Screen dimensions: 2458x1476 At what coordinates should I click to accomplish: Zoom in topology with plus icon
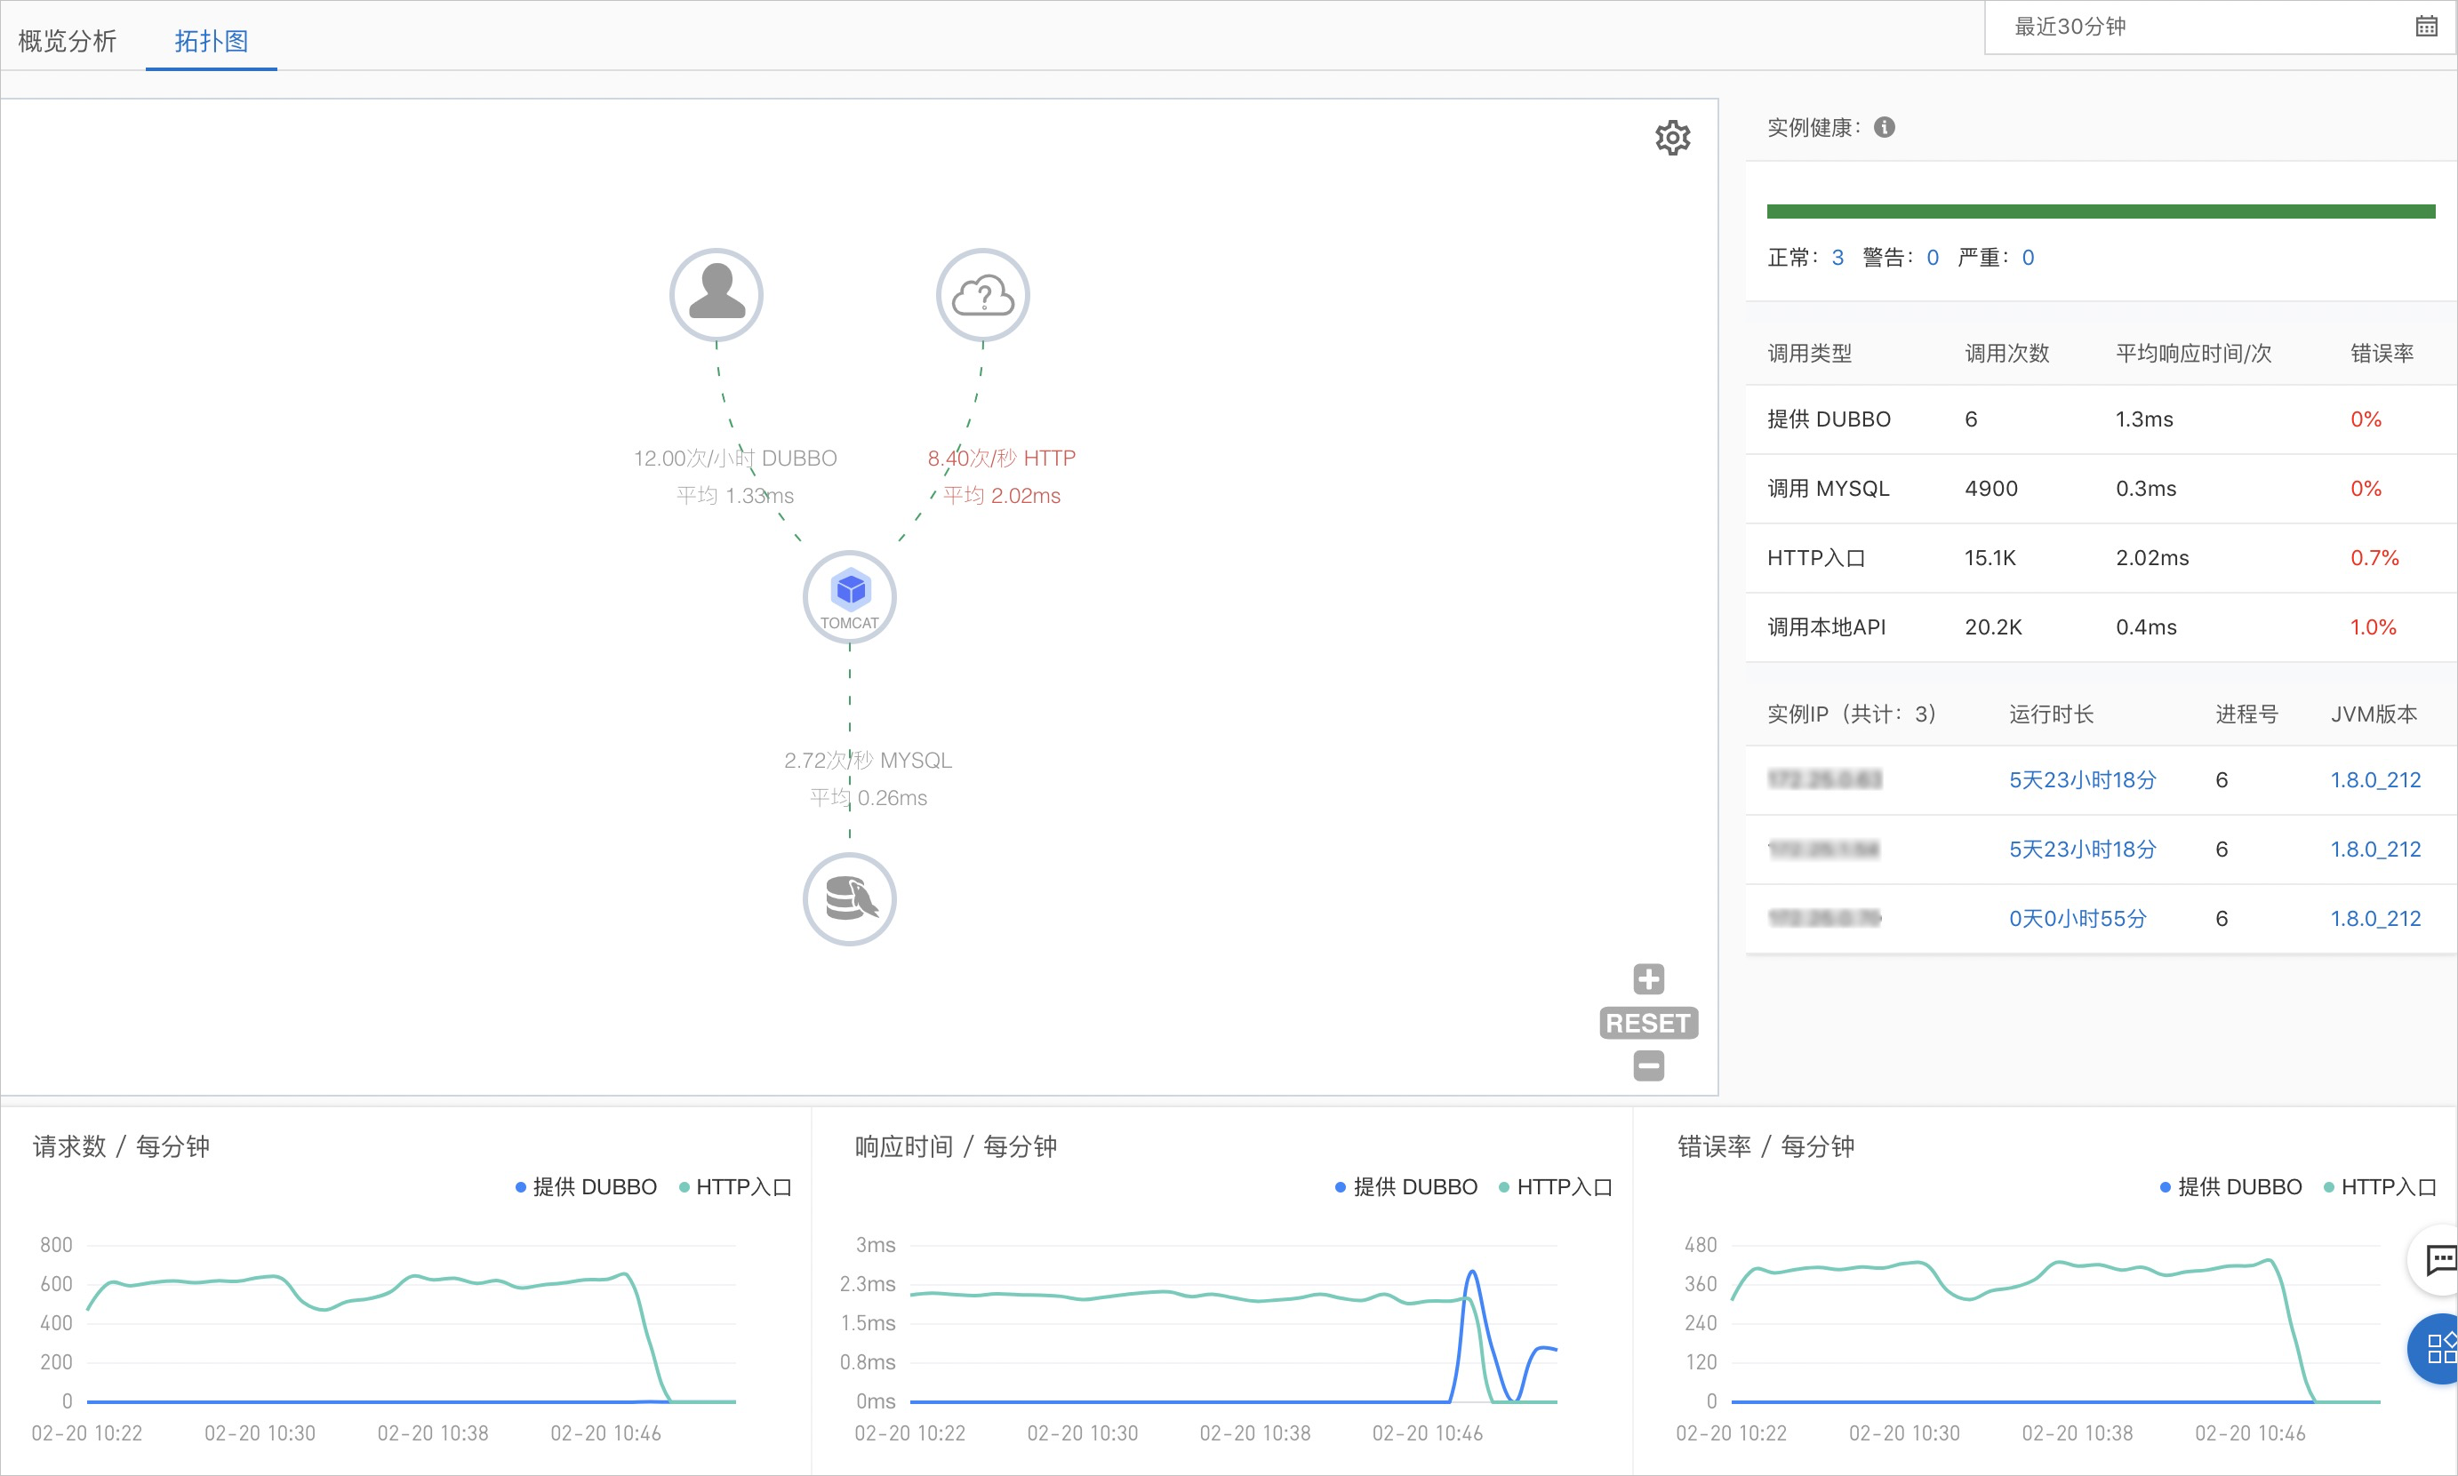(1648, 979)
